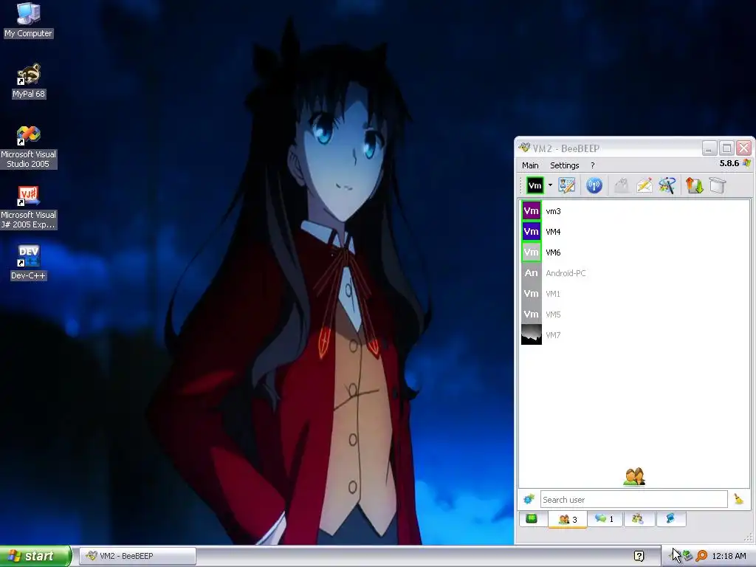Click the gray box icon in toolbar

pyautogui.click(x=718, y=185)
